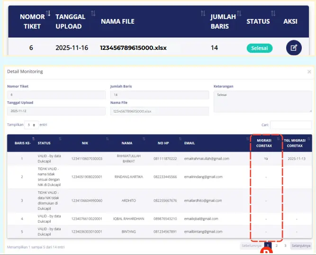Click migration date 2025-11-13
Image resolution: width=316 pixels, height=255 pixels.
pyautogui.click(x=297, y=159)
